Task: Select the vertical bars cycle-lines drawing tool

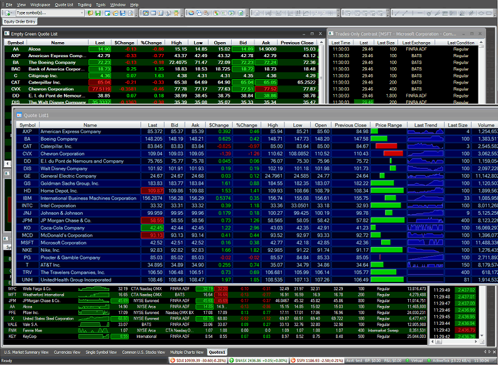Action: click(x=453, y=13)
